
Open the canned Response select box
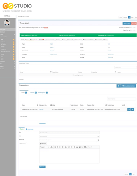69,140
